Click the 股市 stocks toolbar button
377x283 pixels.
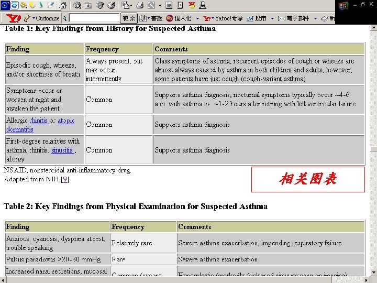257,18
